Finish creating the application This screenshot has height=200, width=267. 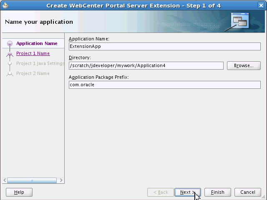tap(218, 192)
